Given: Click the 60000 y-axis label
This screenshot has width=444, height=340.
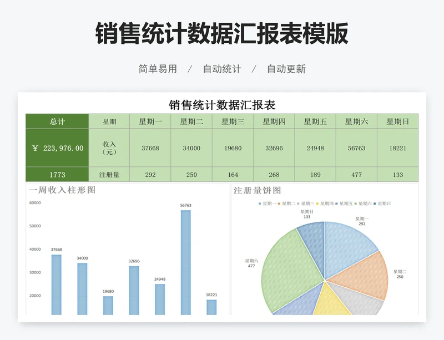Looking at the screenshot, I should click(x=35, y=202).
